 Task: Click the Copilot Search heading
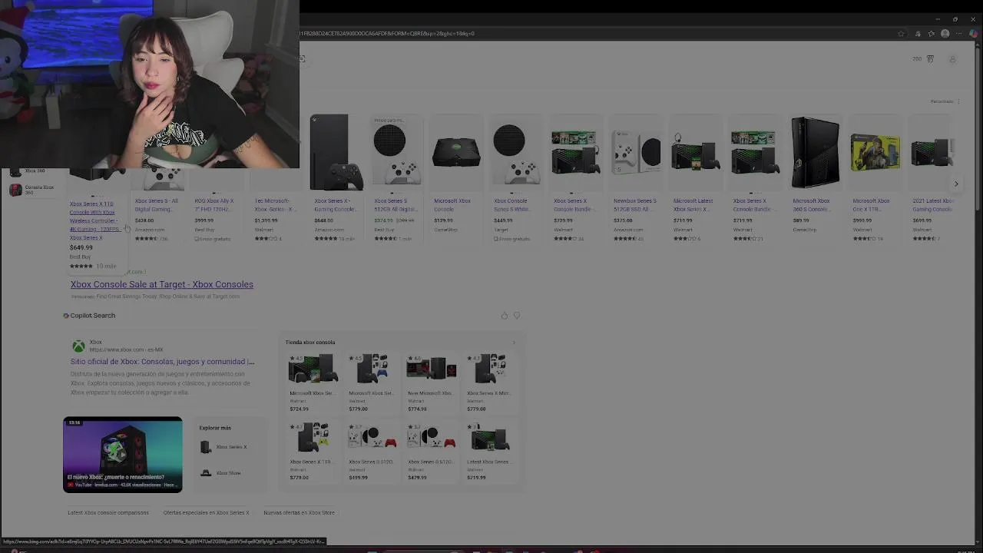92,316
